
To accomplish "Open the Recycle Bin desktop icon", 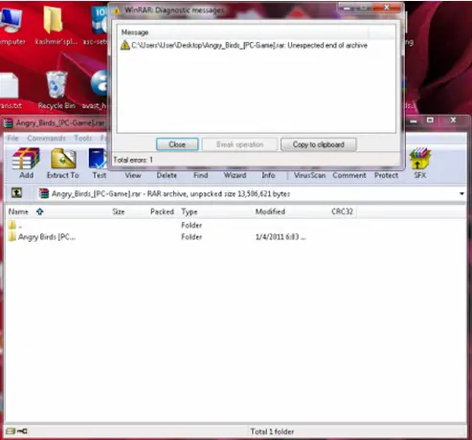I will point(56,90).
